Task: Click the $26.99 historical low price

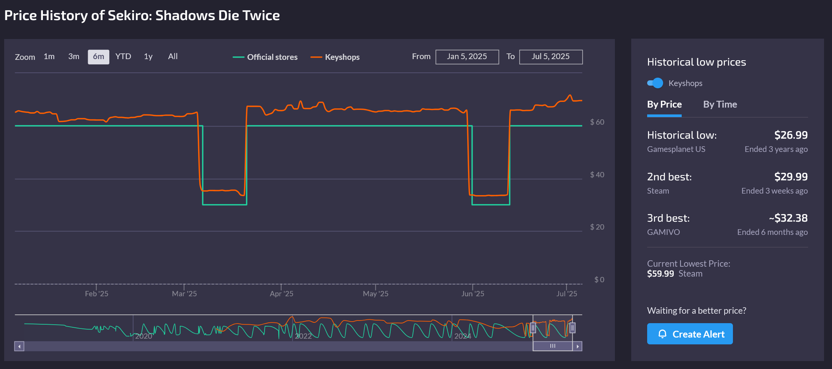Action: [x=791, y=135]
